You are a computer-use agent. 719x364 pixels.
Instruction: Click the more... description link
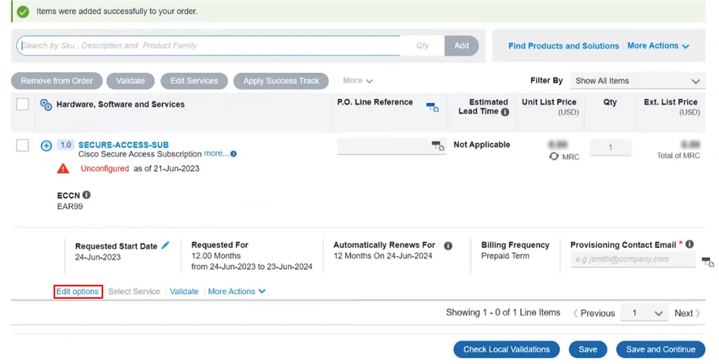pyautogui.click(x=216, y=154)
